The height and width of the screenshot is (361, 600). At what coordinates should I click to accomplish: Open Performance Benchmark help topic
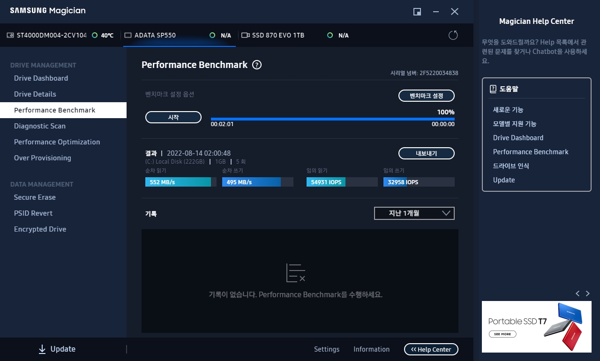pyautogui.click(x=531, y=152)
